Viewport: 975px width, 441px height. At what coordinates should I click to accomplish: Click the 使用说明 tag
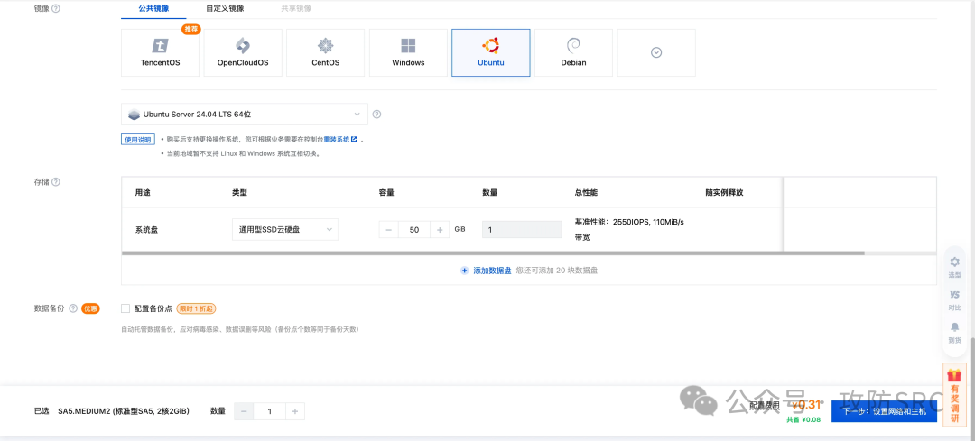pos(137,140)
